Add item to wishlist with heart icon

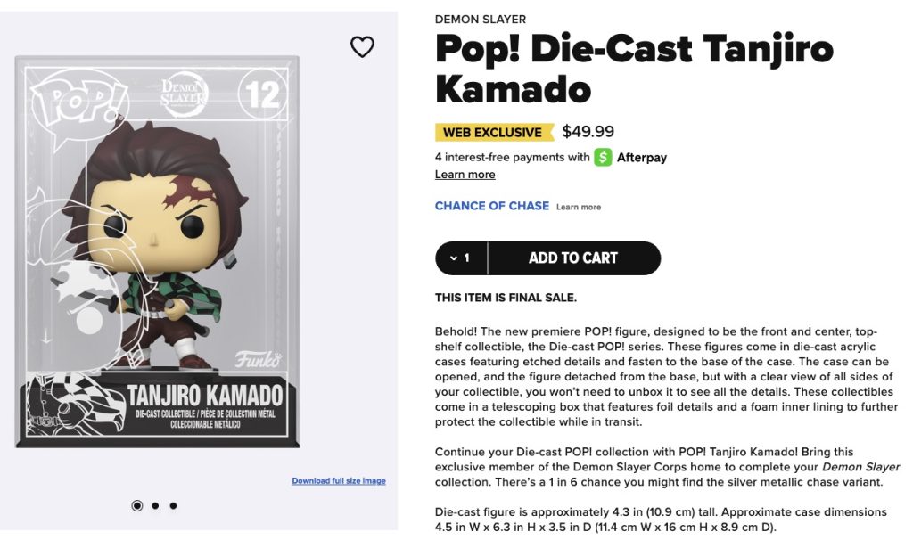pyautogui.click(x=362, y=47)
